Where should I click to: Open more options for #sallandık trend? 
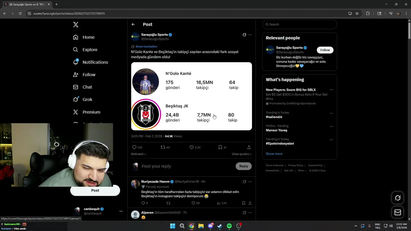tap(331, 113)
